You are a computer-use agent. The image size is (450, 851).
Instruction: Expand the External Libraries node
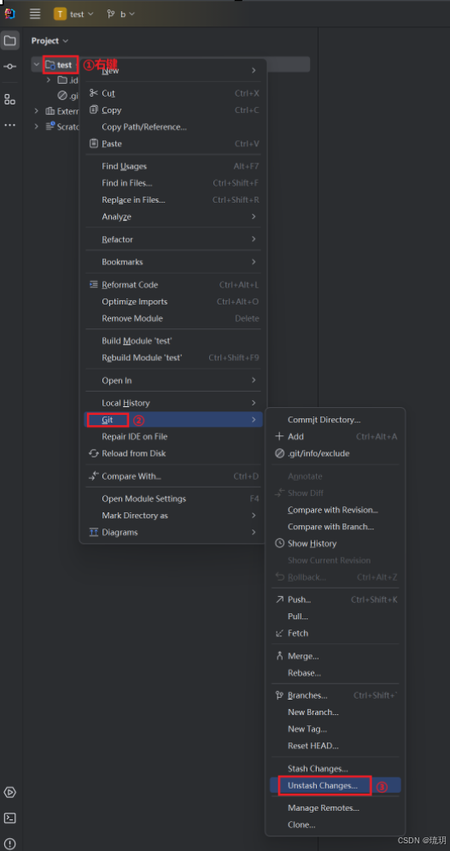pos(37,110)
